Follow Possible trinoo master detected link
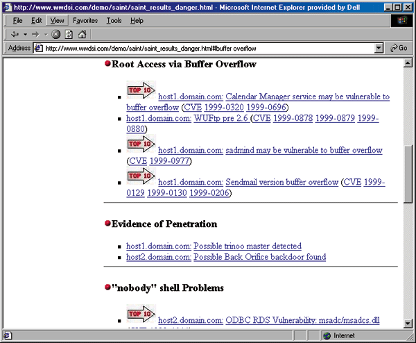 click(248, 246)
